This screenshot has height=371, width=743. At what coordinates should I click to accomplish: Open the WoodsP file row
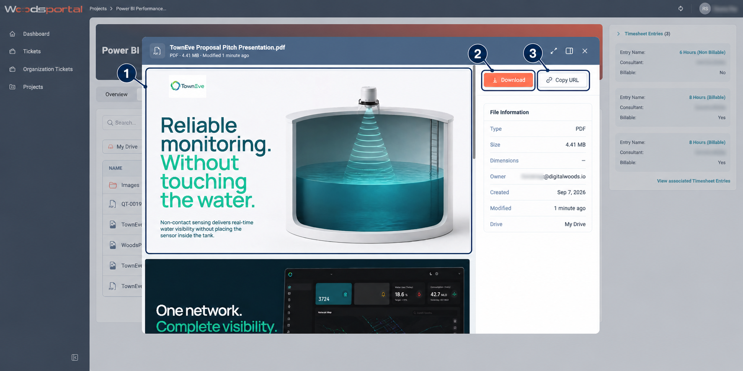123,245
